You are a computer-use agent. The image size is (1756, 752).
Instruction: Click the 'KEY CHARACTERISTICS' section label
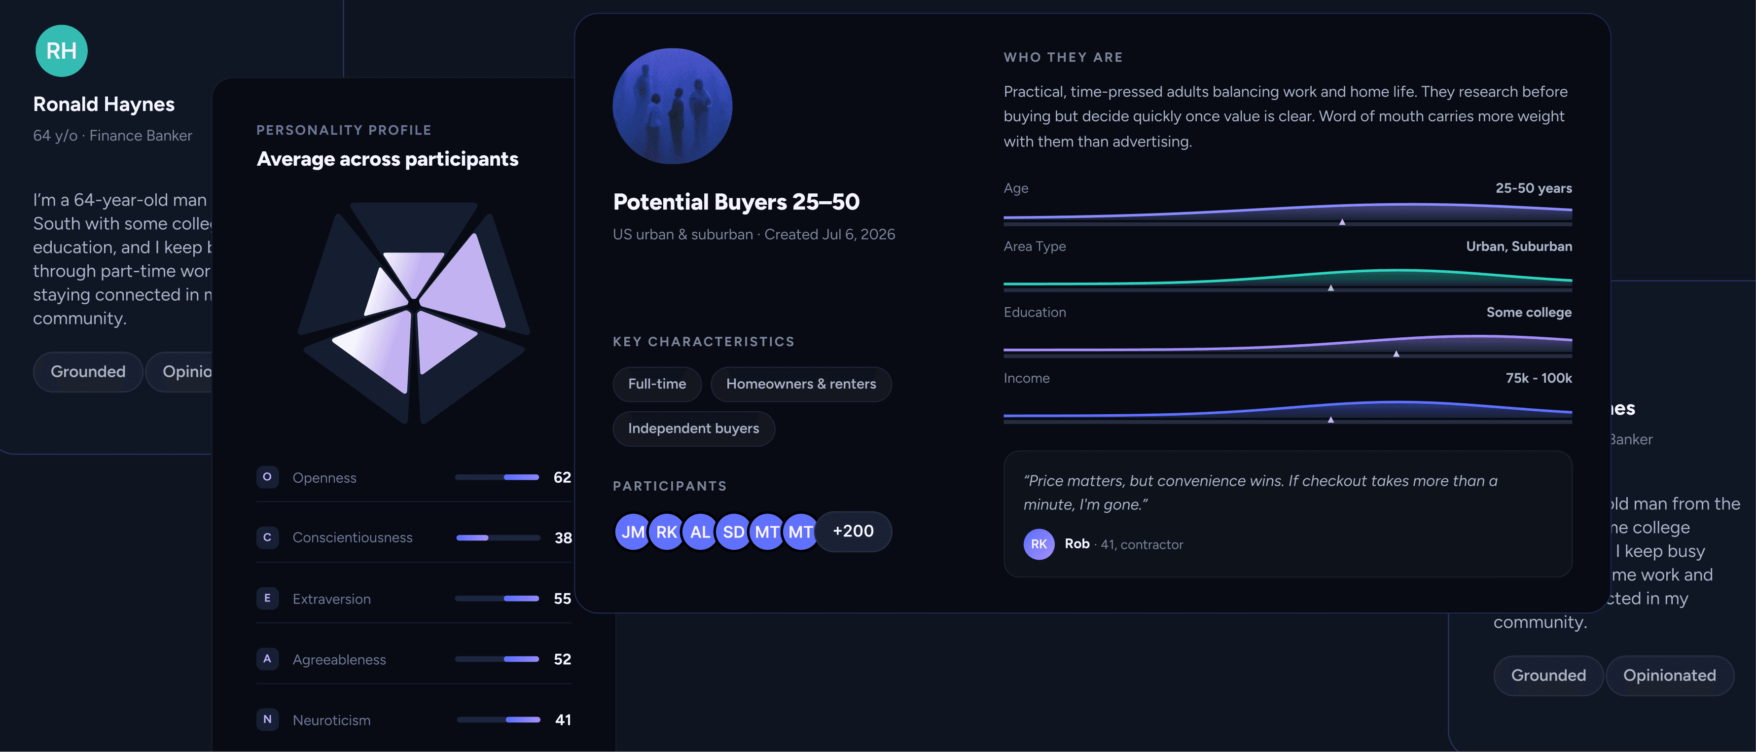pos(704,342)
